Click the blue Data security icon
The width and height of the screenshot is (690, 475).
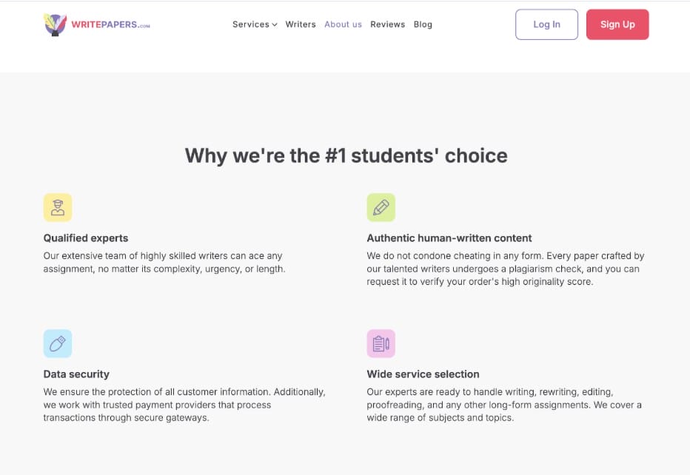tap(58, 344)
